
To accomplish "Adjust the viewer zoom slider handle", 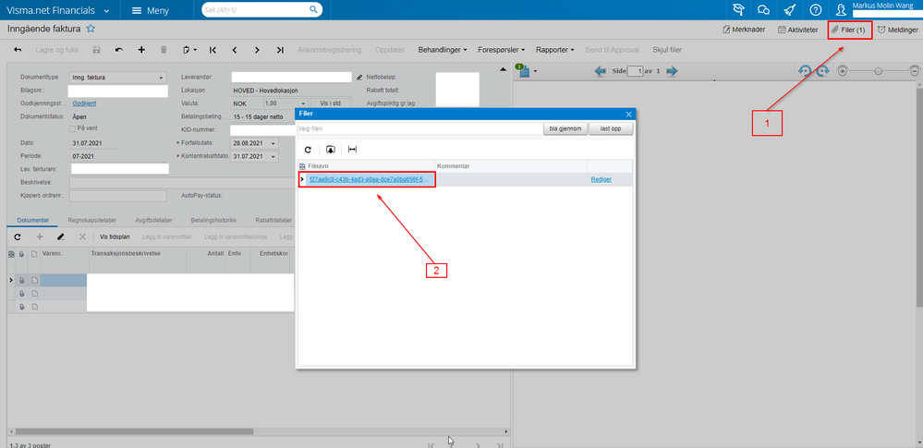I will click(x=879, y=70).
